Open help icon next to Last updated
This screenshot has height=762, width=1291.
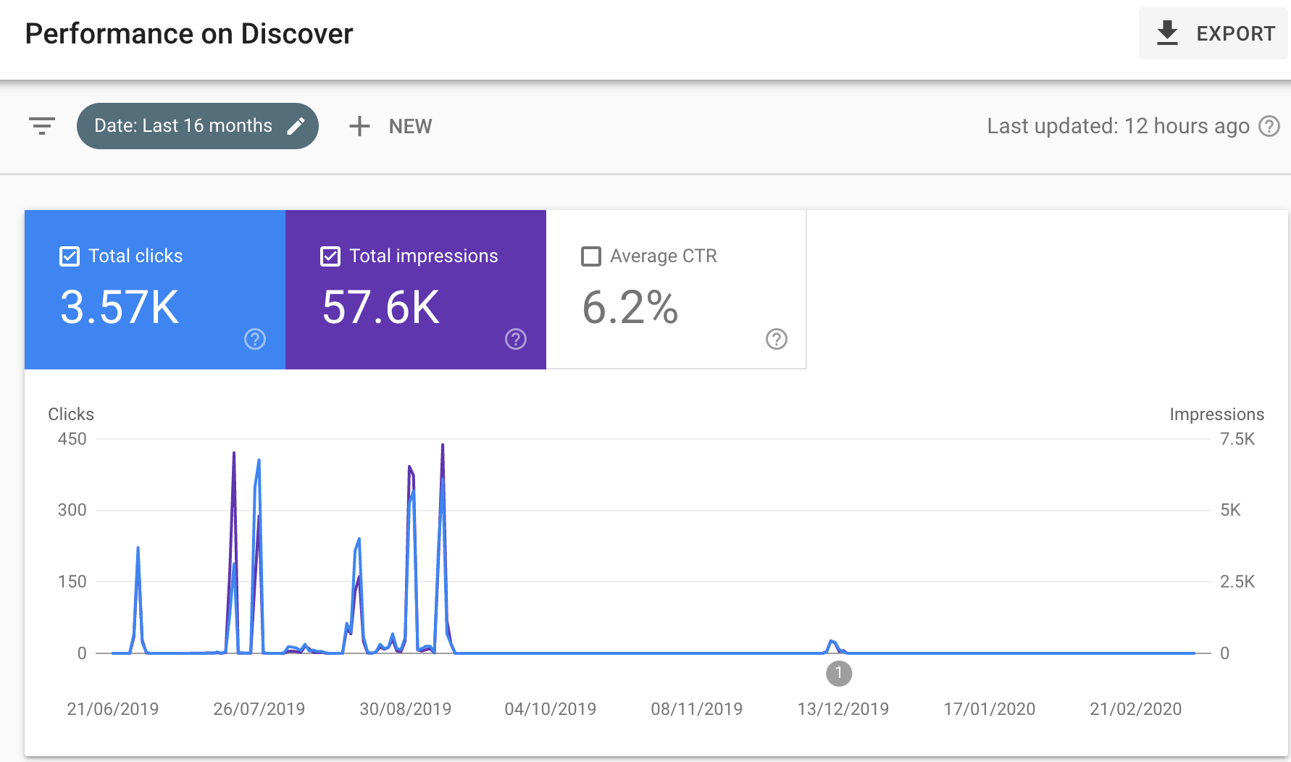point(1269,126)
